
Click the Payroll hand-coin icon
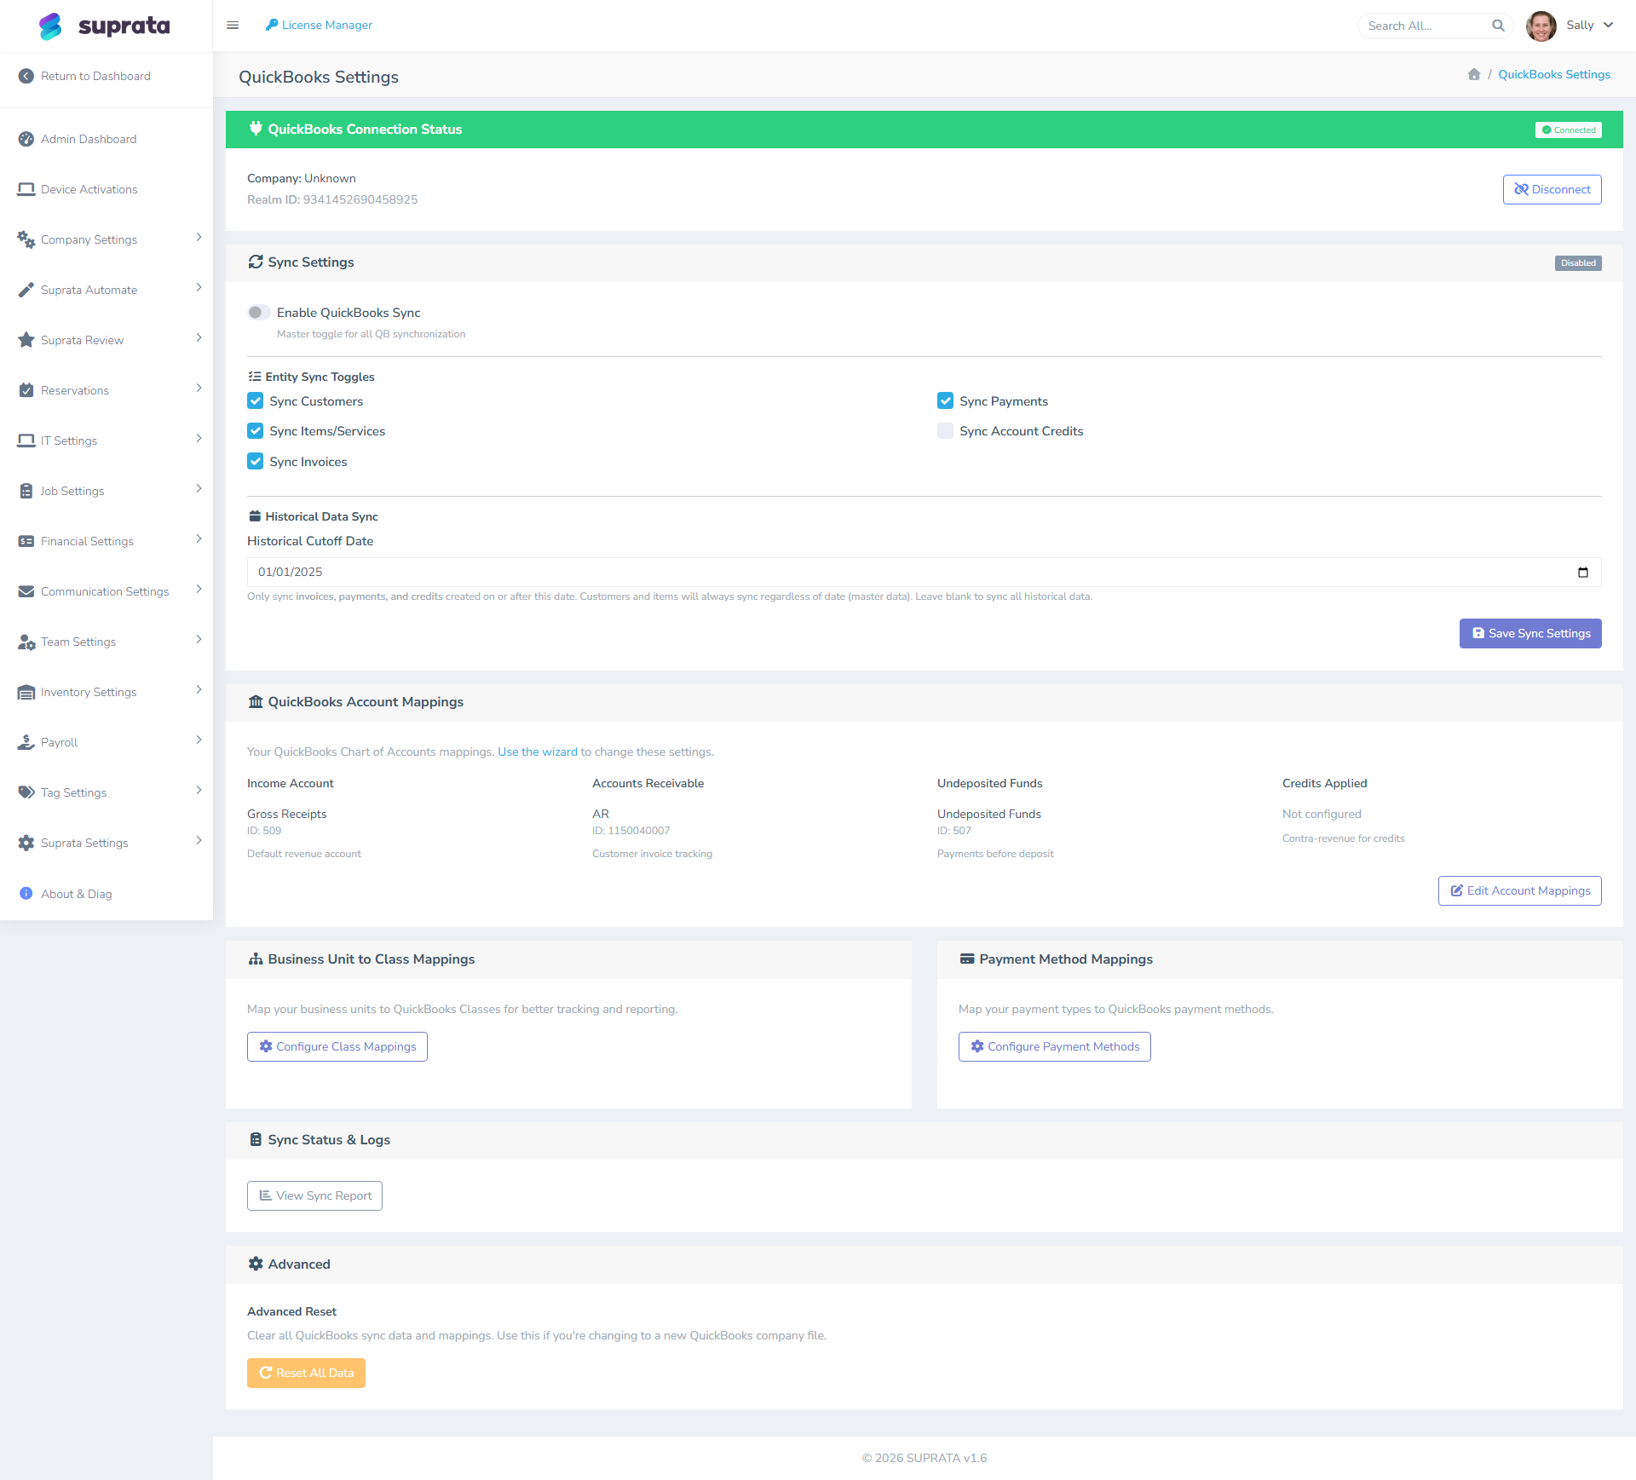[26, 742]
